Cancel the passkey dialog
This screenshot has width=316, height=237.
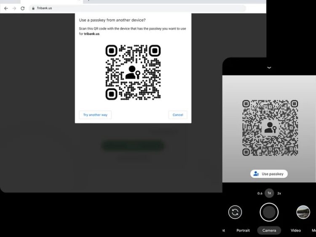pos(178,115)
